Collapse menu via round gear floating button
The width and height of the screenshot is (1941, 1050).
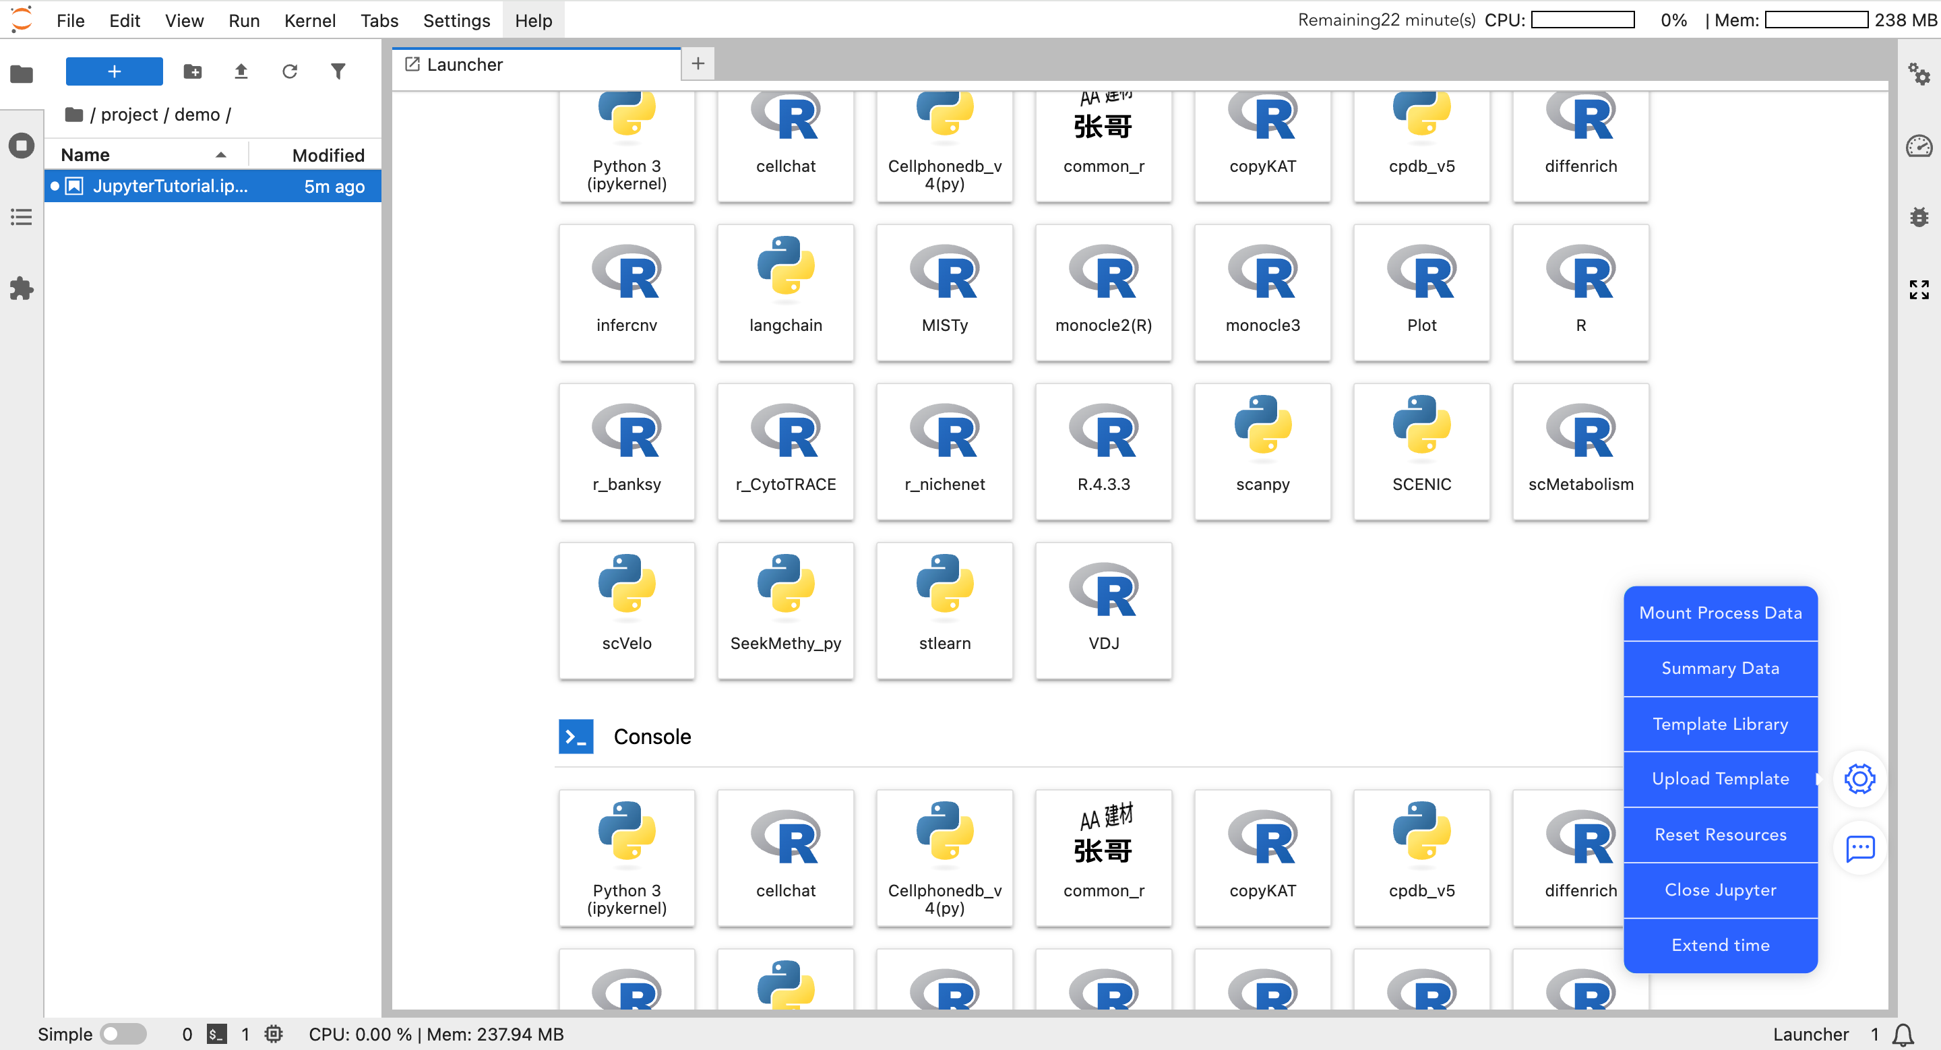[x=1859, y=778]
